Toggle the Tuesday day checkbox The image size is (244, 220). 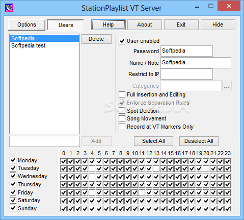point(13,168)
